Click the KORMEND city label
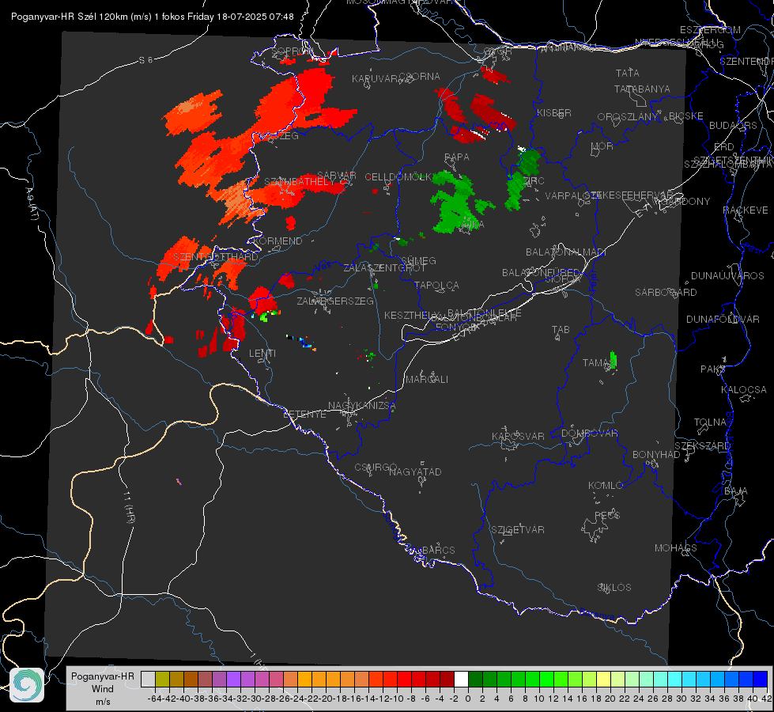774x712 pixels. pyautogui.click(x=278, y=241)
